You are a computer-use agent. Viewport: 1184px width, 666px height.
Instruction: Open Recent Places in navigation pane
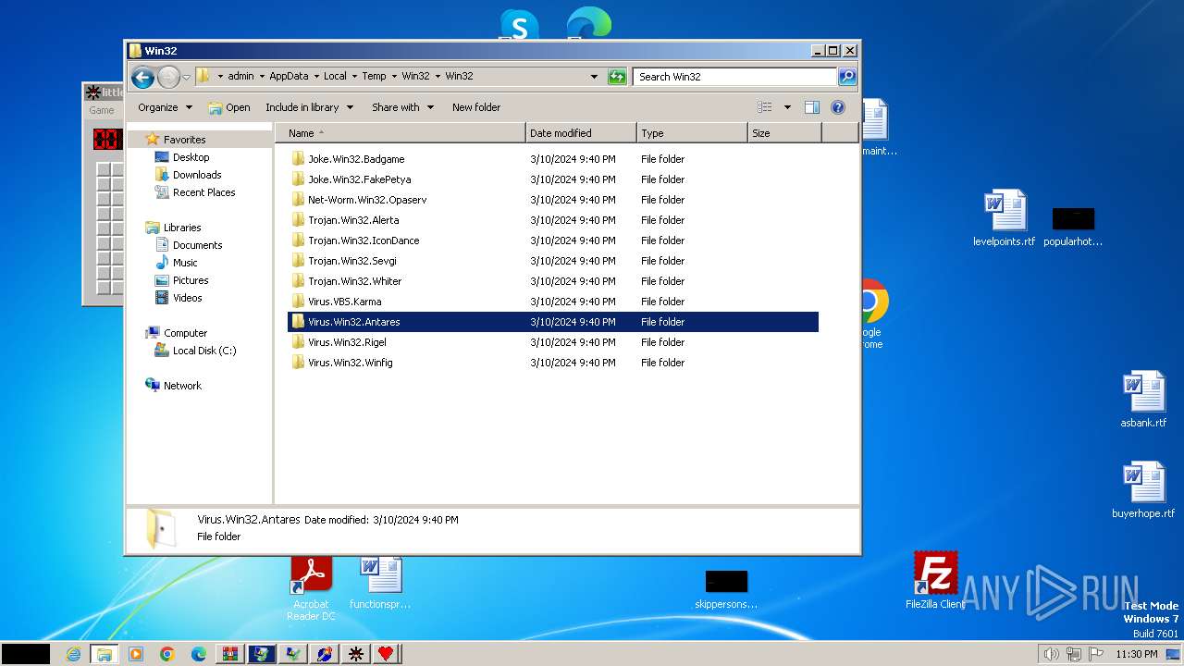tap(203, 192)
